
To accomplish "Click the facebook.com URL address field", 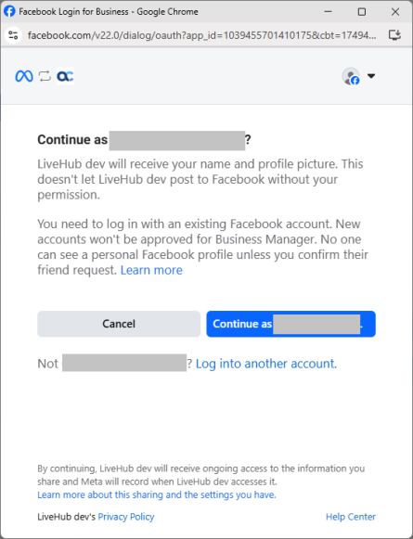I will (201, 35).
